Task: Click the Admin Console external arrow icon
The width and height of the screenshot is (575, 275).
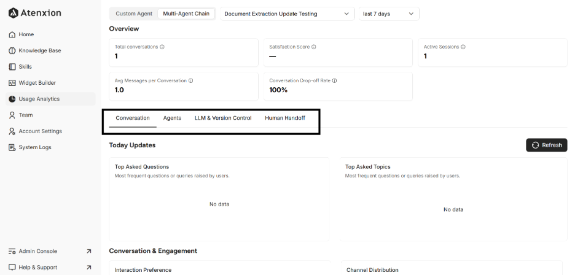Action: pos(88,251)
